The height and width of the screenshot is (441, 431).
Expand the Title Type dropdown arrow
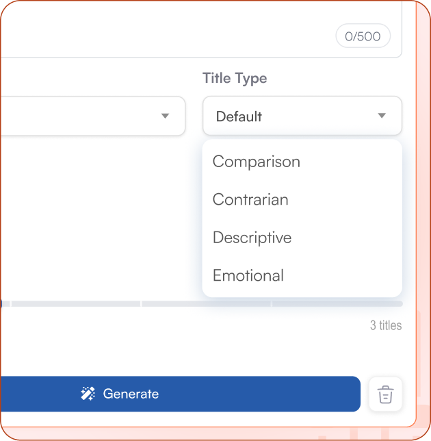click(382, 116)
